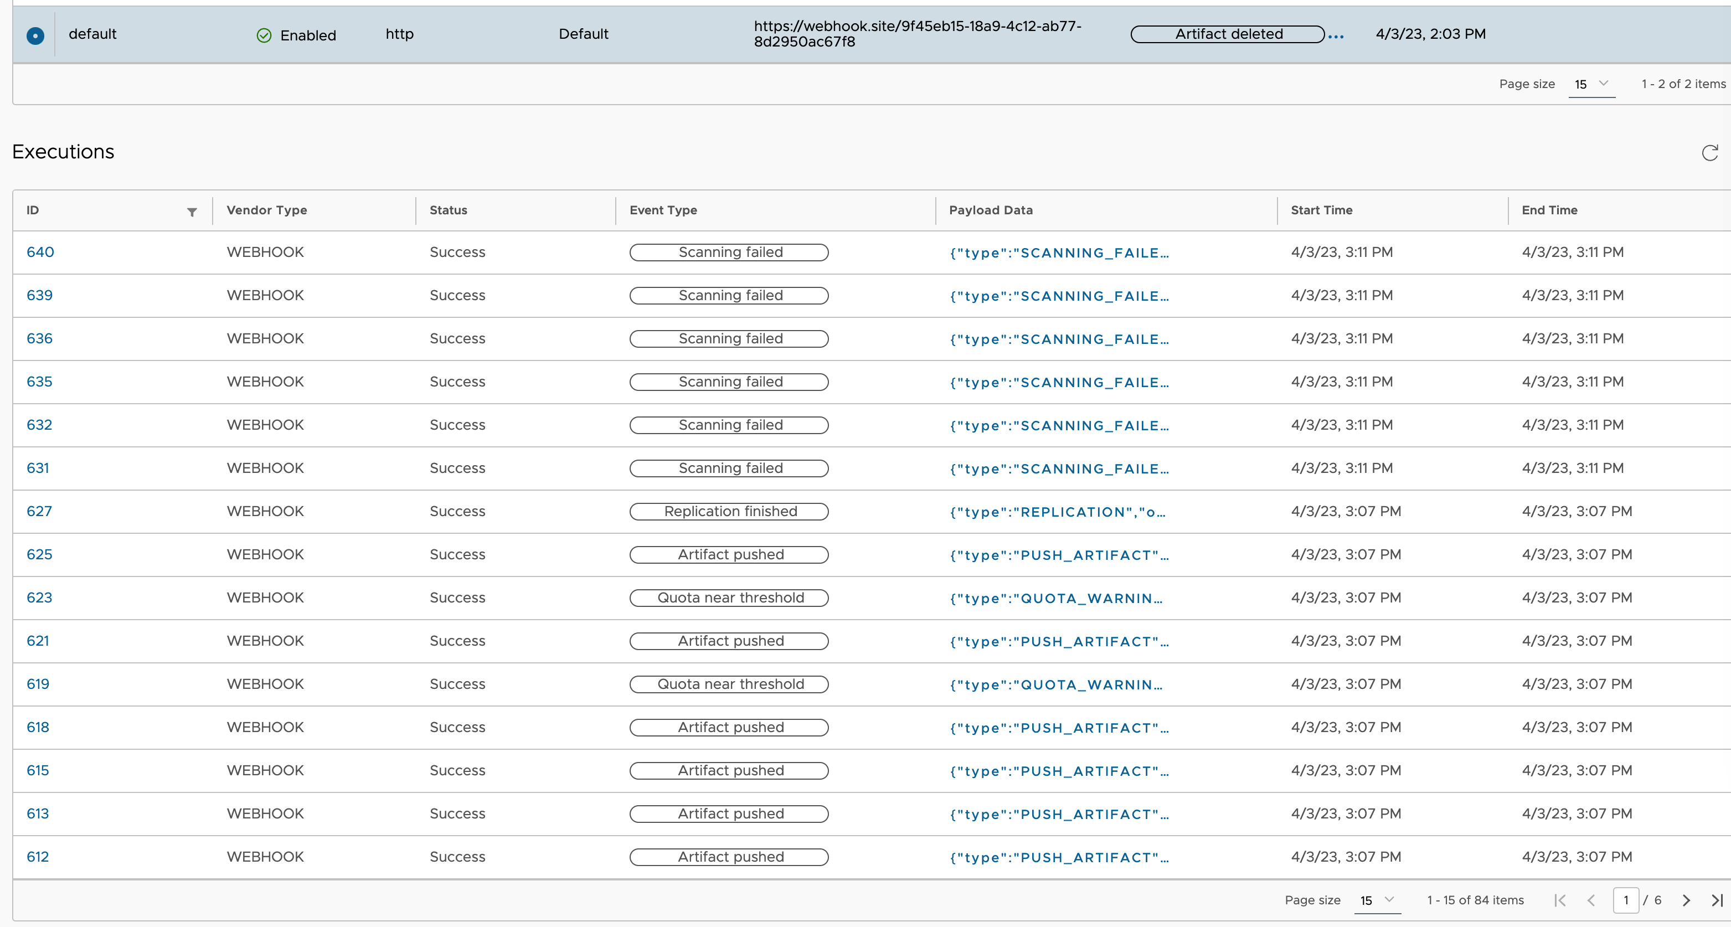Click the previous page arrow
The width and height of the screenshot is (1731, 927).
point(1591,900)
